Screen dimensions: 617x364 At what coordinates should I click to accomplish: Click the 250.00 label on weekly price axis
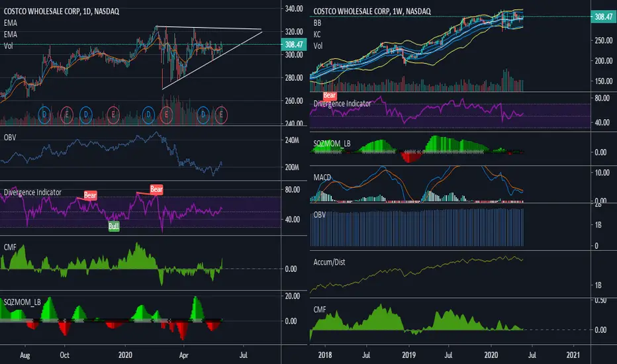pos(603,40)
